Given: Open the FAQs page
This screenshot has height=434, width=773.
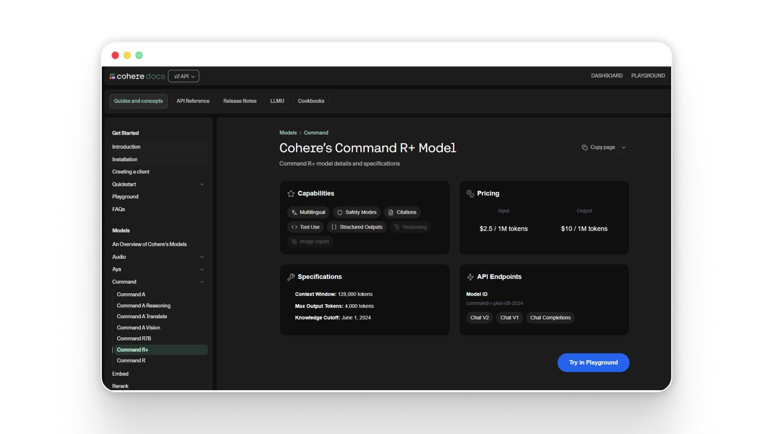Looking at the screenshot, I should 158,209.
